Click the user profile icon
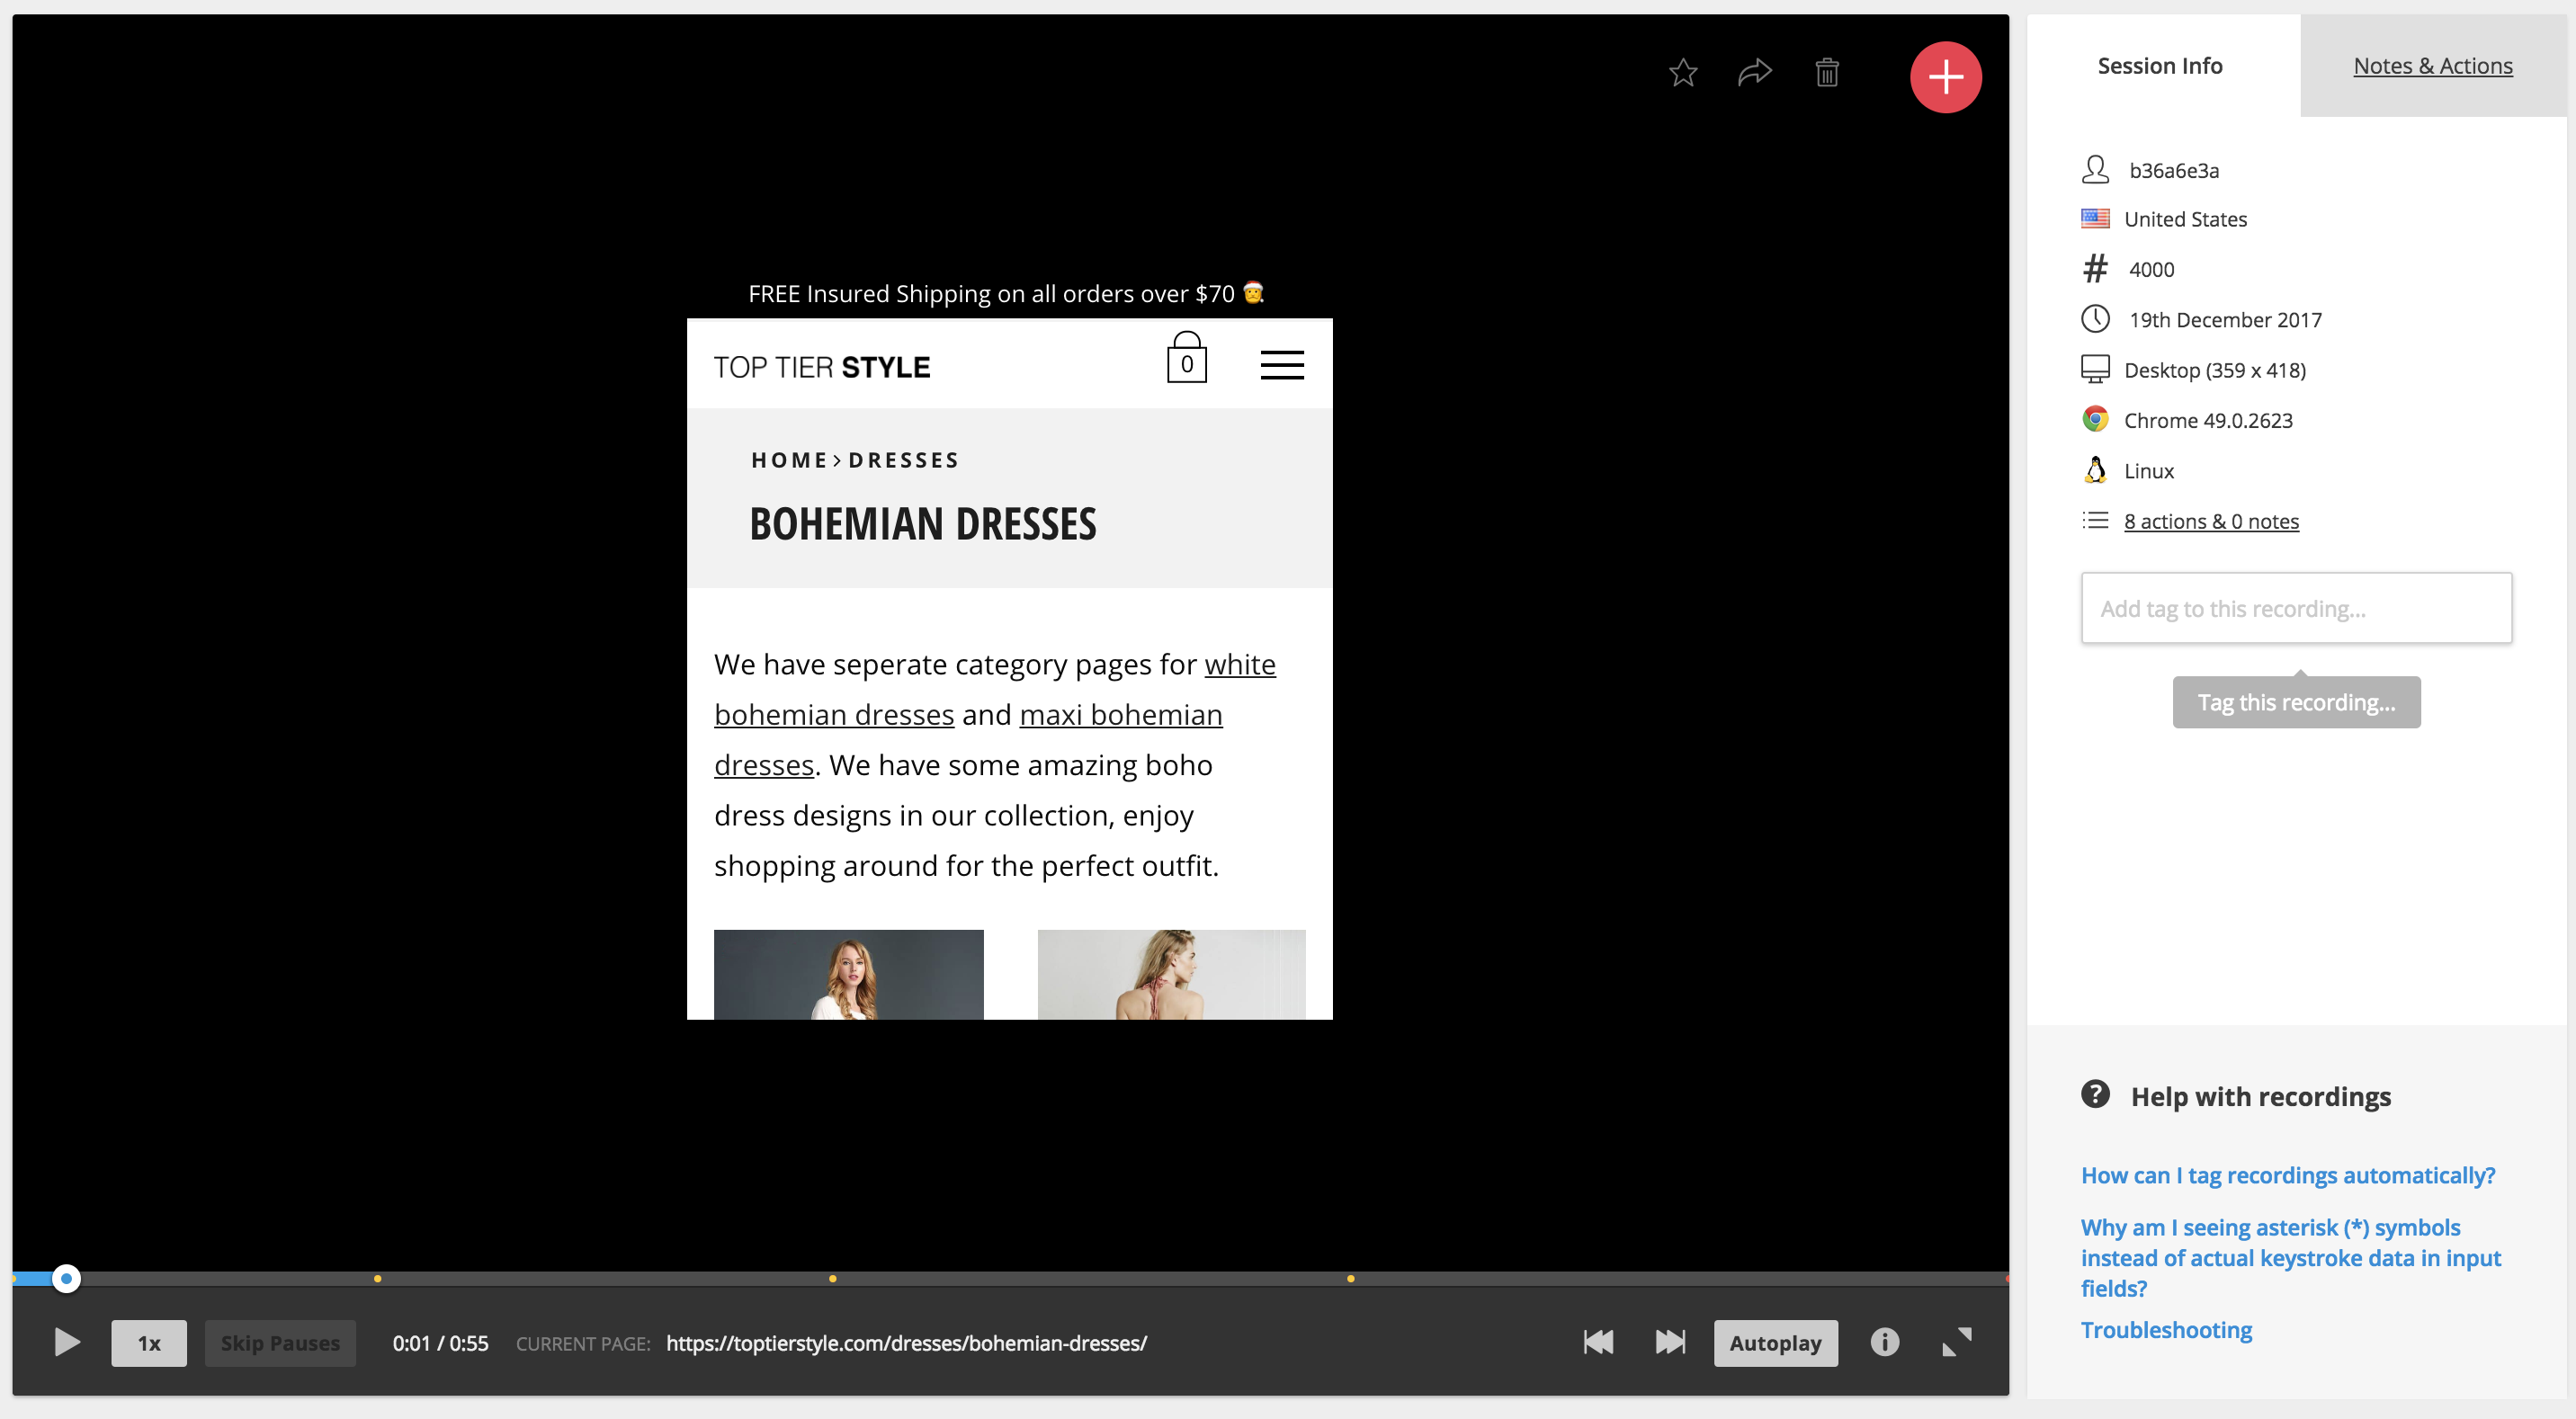 [2095, 169]
